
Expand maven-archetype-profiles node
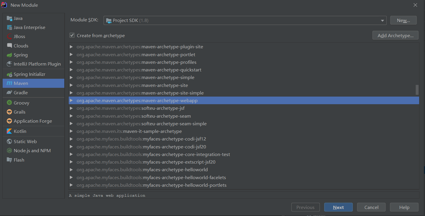71,62
